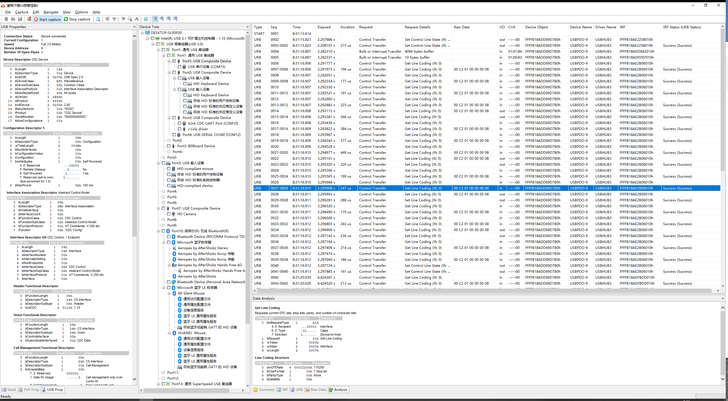Click the magnifier Find icon
Viewport: 728px width, 401px height.
point(130,19)
